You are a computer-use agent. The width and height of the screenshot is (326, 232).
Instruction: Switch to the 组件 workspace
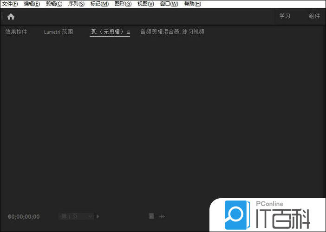[314, 16]
